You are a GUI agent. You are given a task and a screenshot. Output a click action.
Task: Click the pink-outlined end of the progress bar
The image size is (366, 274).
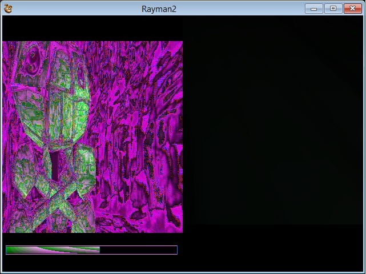point(176,250)
